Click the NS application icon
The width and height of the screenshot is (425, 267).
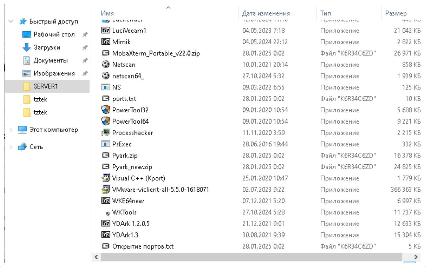(105, 87)
